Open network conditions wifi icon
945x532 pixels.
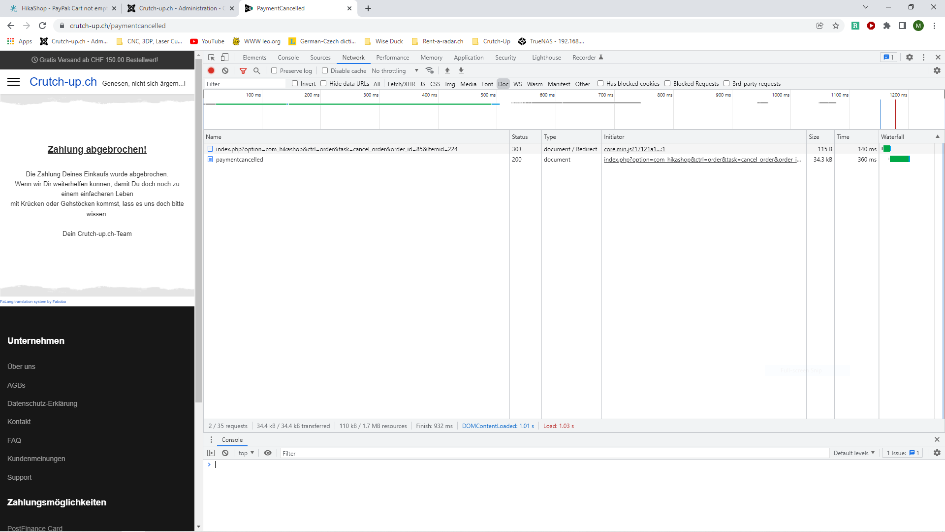click(430, 70)
